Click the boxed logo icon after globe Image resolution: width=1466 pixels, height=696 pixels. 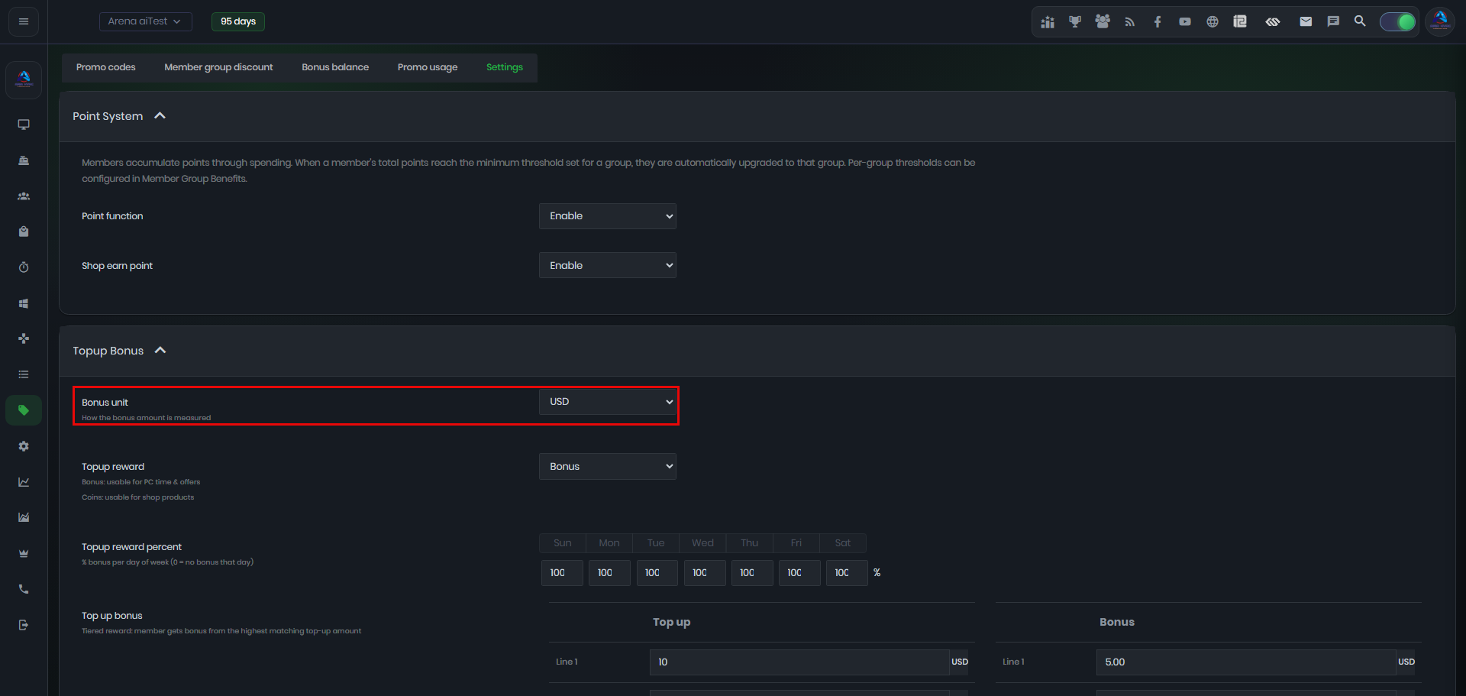1240,22
